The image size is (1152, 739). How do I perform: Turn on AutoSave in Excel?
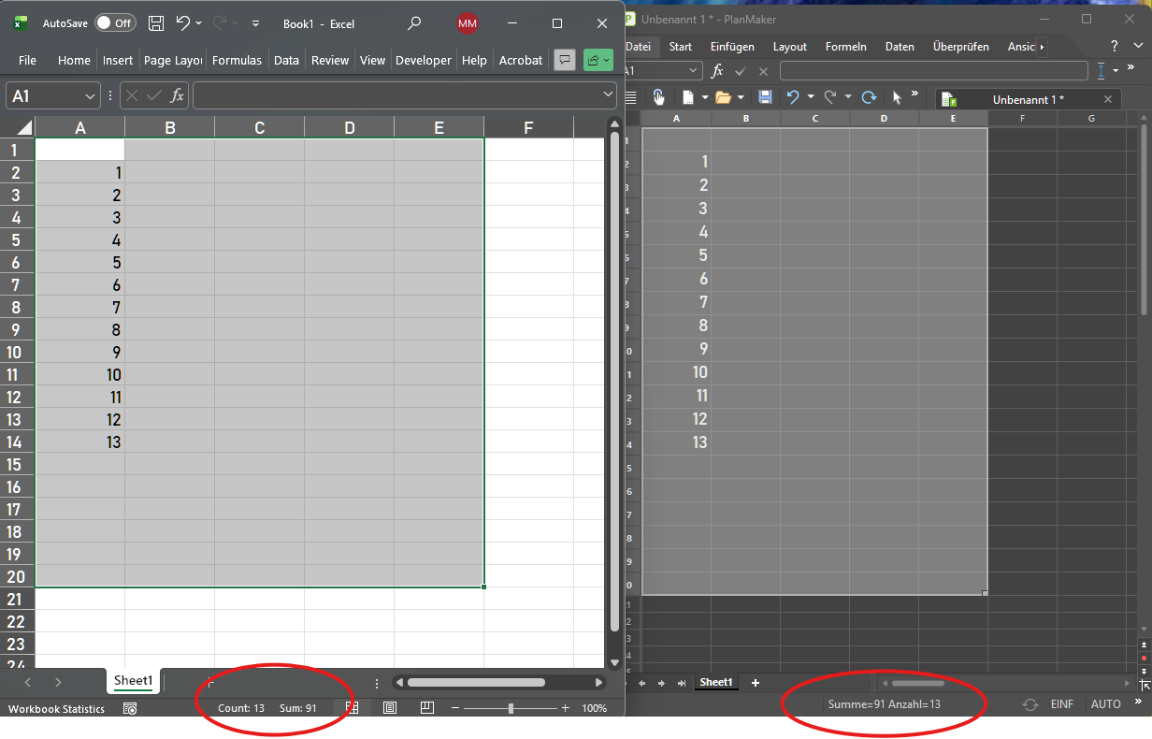click(114, 23)
